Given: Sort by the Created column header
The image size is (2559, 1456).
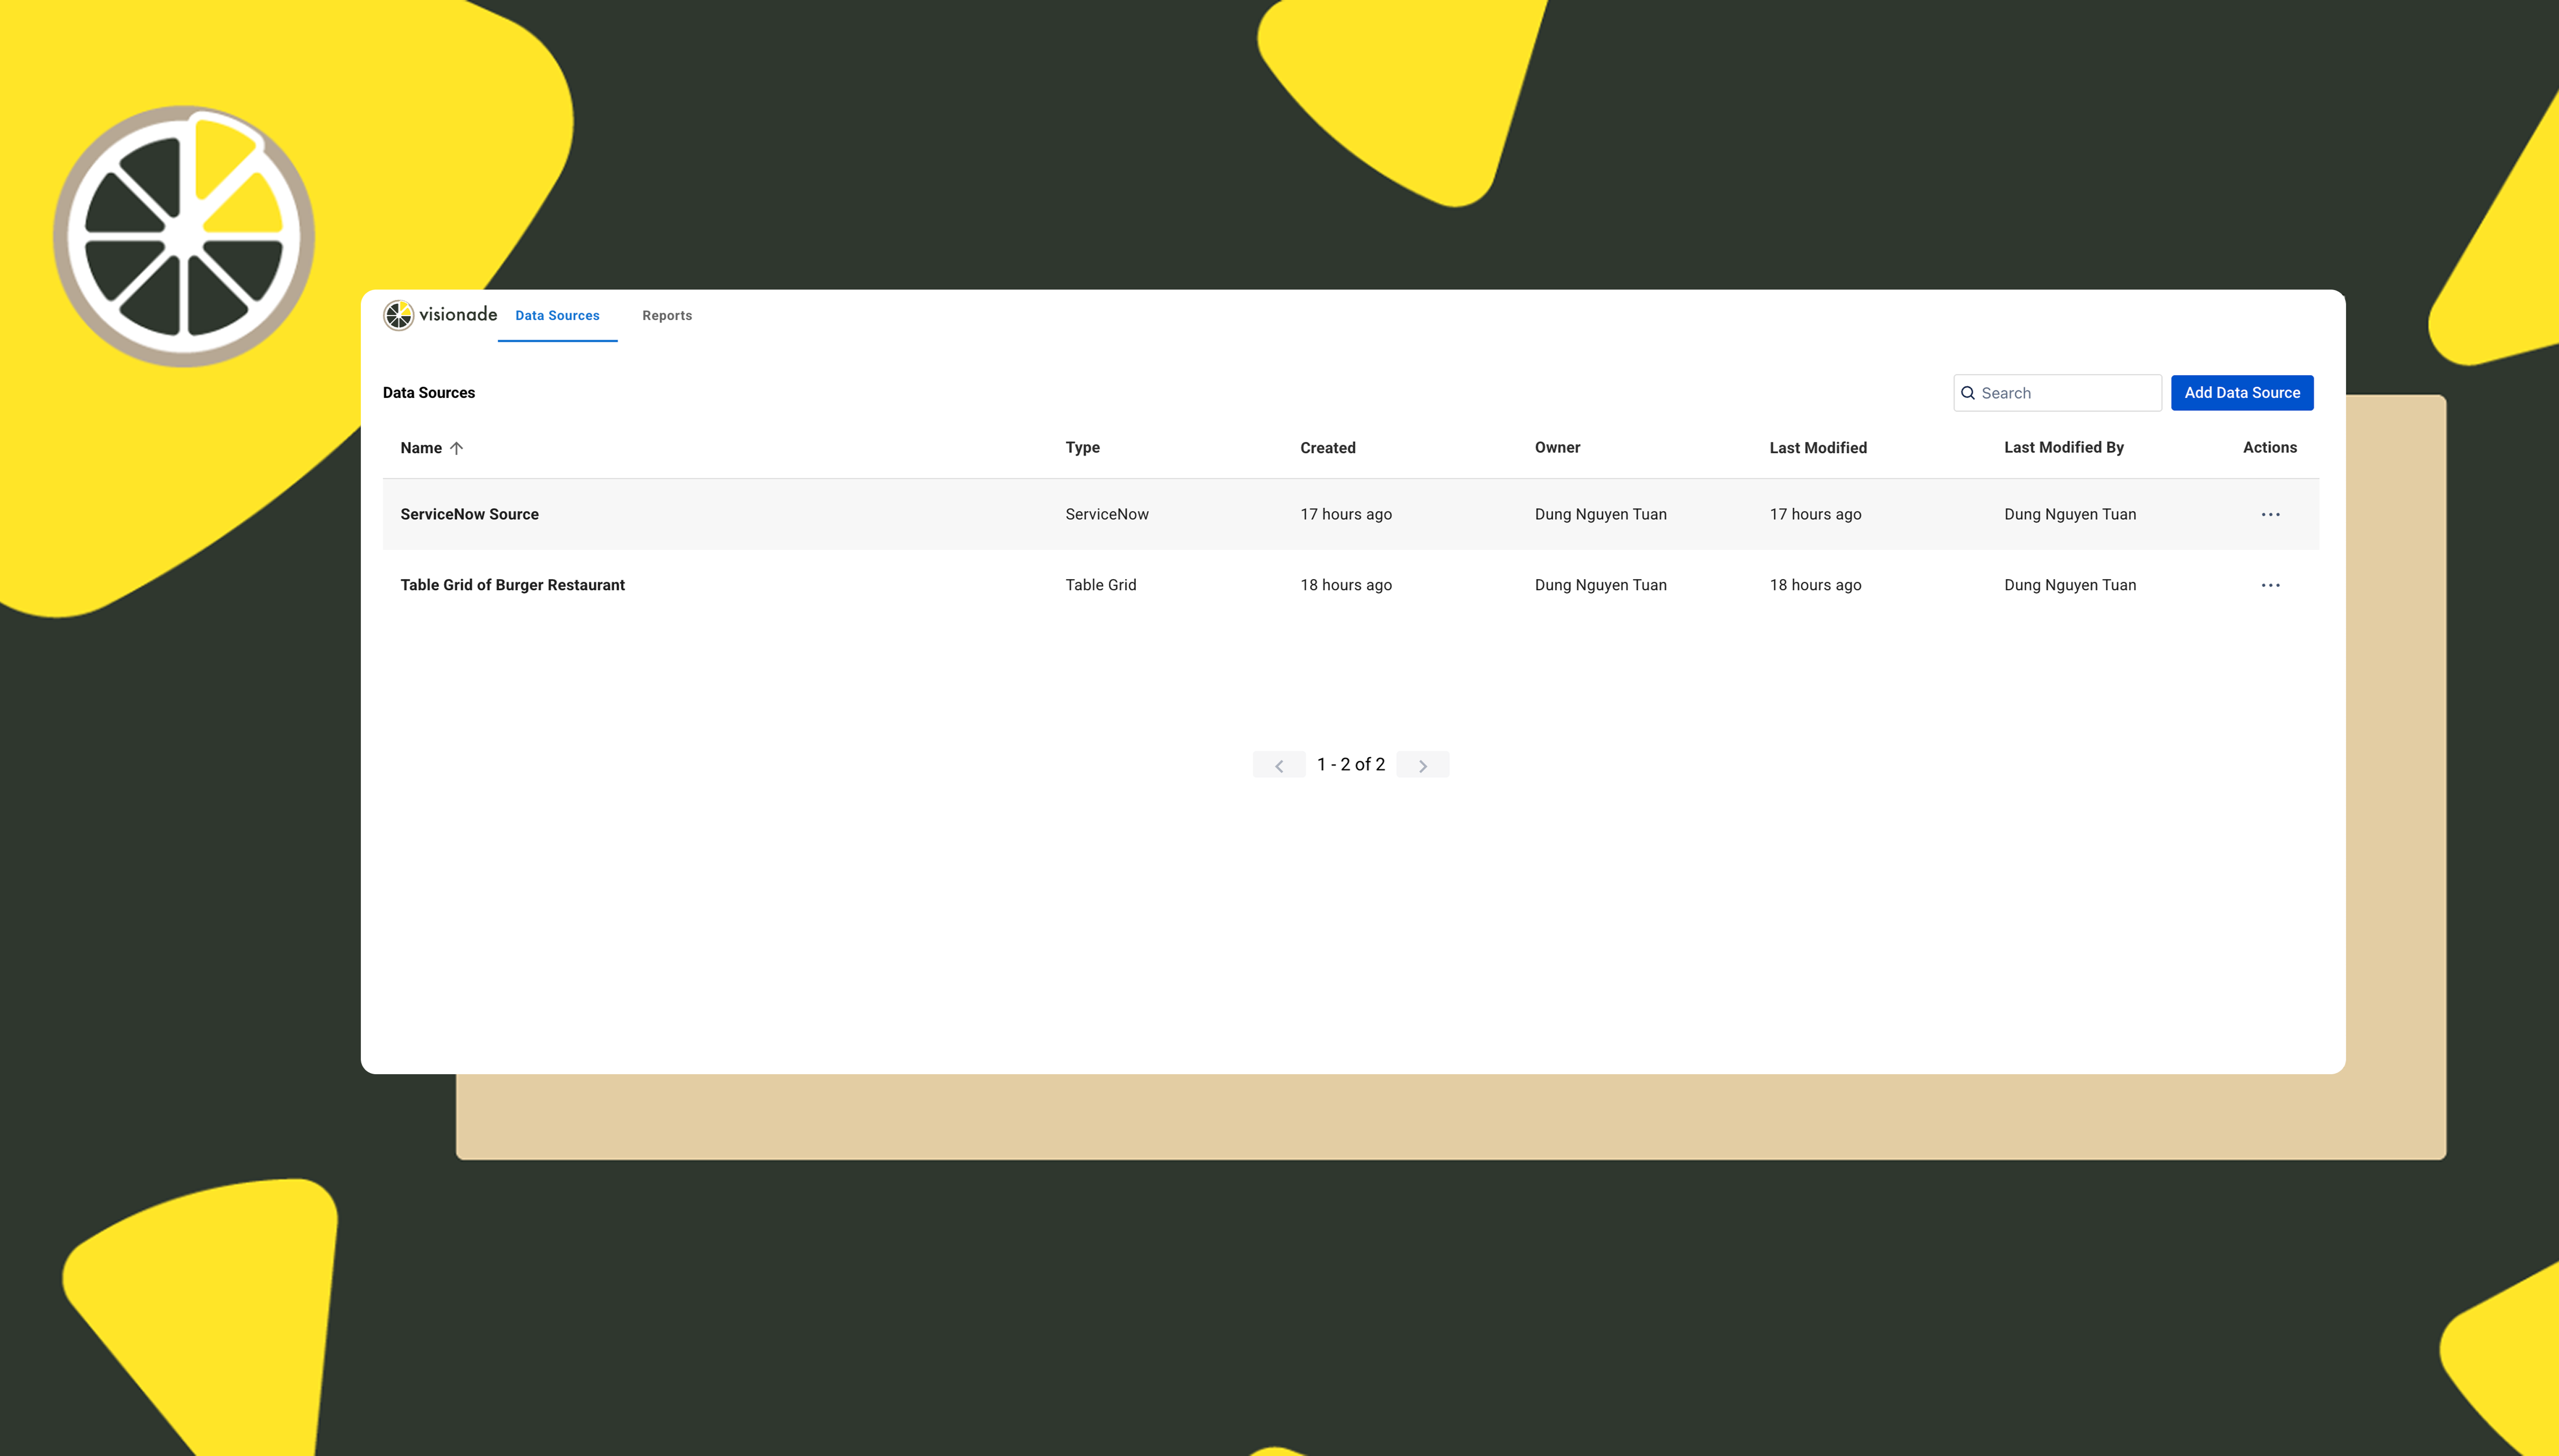Looking at the screenshot, I should coord(1327,448).
